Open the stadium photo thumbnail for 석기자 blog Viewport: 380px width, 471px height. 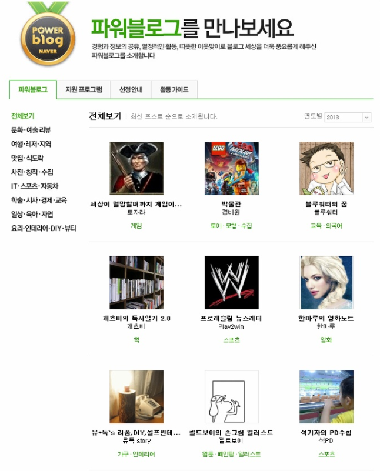tap(326, 396)
